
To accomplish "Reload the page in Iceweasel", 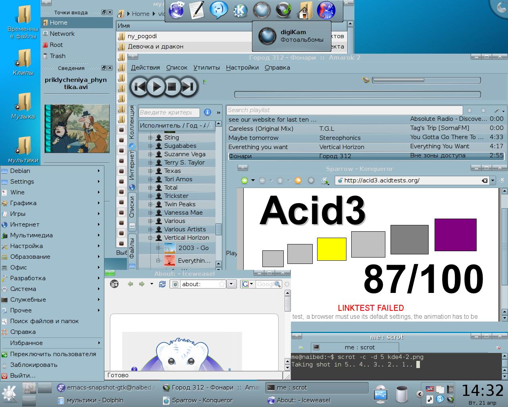I will point(162,284).
